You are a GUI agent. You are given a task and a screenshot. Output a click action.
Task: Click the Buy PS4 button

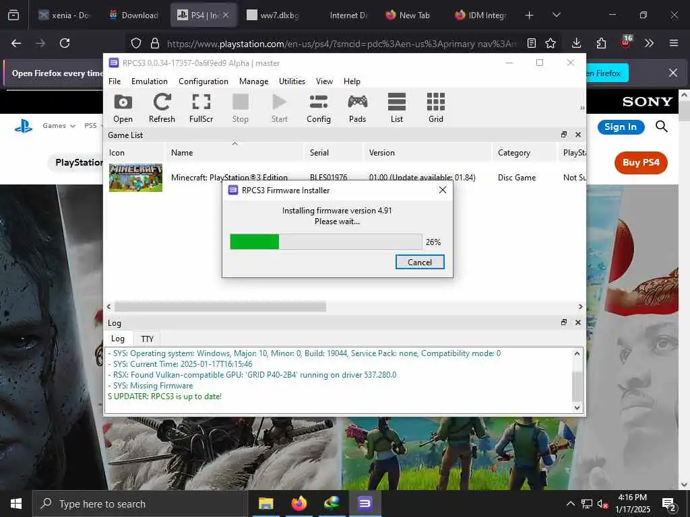click(x=641, y=163)
